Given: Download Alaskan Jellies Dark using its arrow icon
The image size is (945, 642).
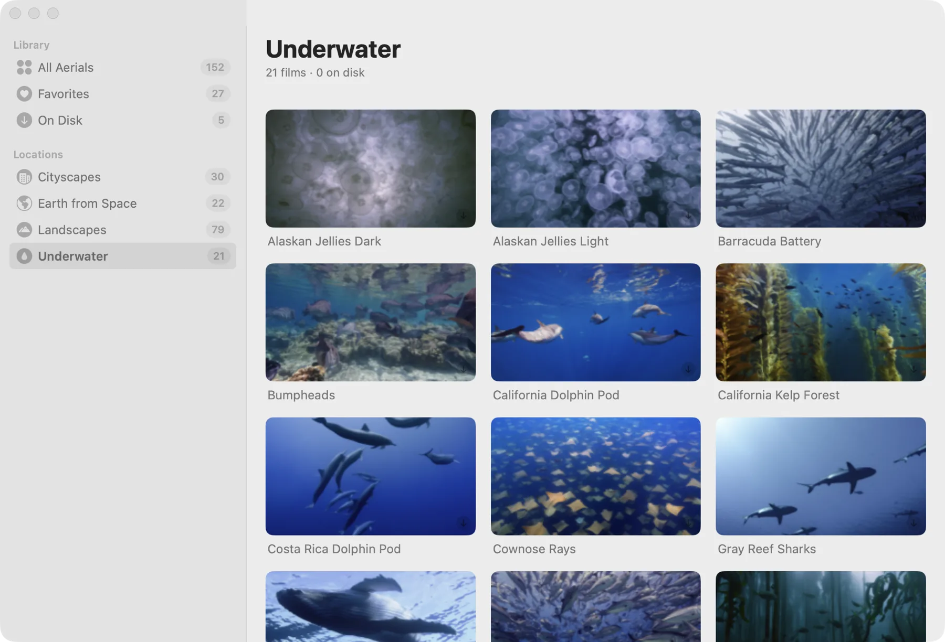Looking at the screenshot, I should tap(463, 216).
